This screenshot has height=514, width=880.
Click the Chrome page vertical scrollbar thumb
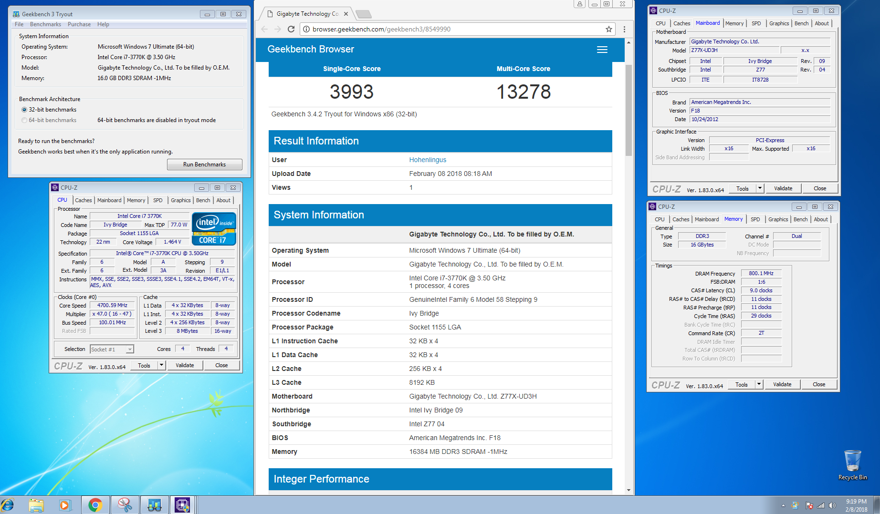click(629, 110)
